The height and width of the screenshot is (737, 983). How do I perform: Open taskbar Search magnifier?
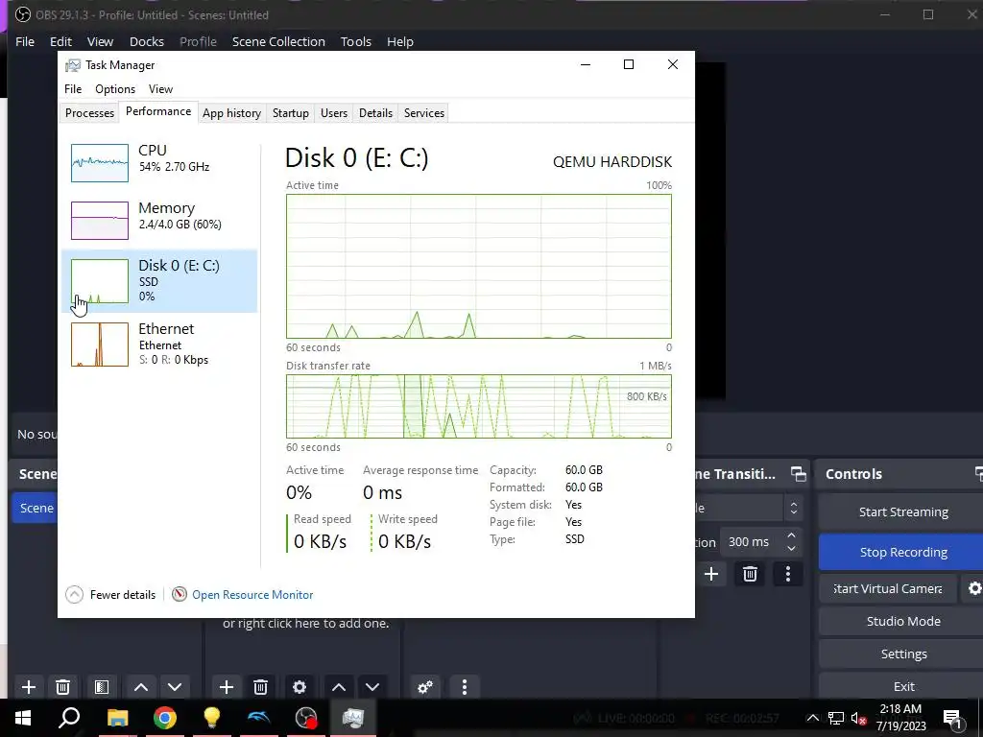pos(69,718)
